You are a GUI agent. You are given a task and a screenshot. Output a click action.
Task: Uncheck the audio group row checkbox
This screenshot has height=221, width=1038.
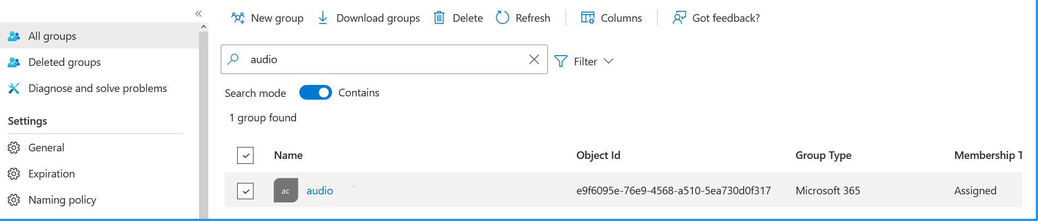[245, 191]
